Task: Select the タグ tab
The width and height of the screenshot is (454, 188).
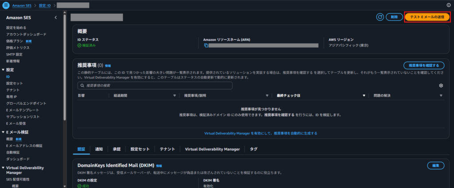Action: pyautogui.click(x=253, y=149)
